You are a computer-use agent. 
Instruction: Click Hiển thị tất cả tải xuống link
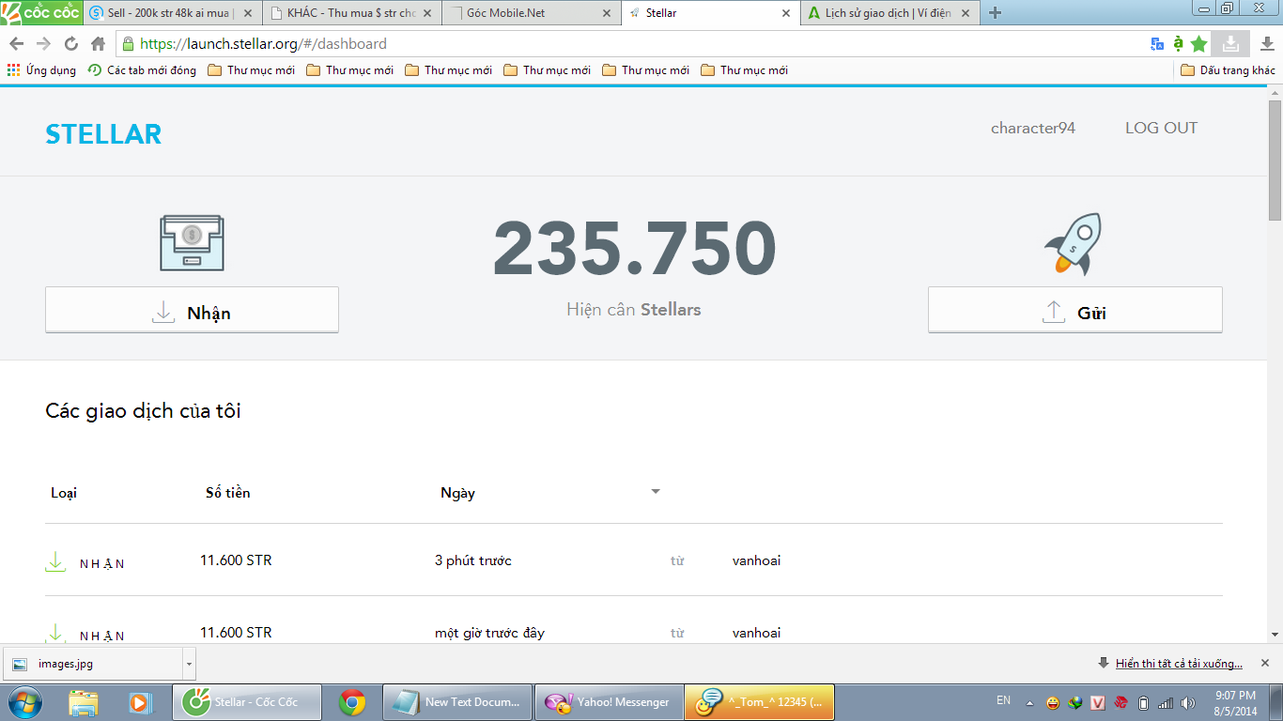tap(1179, 664)
